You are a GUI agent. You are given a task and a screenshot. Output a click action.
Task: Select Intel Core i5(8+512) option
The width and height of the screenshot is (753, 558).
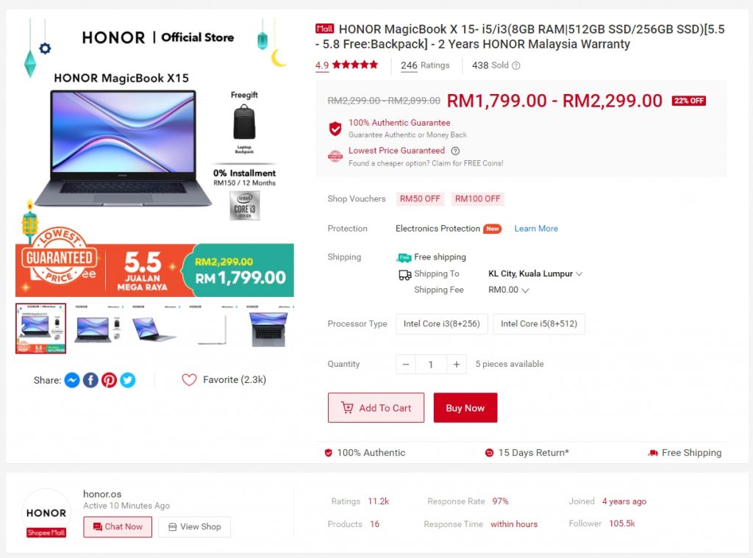[539, 323]
